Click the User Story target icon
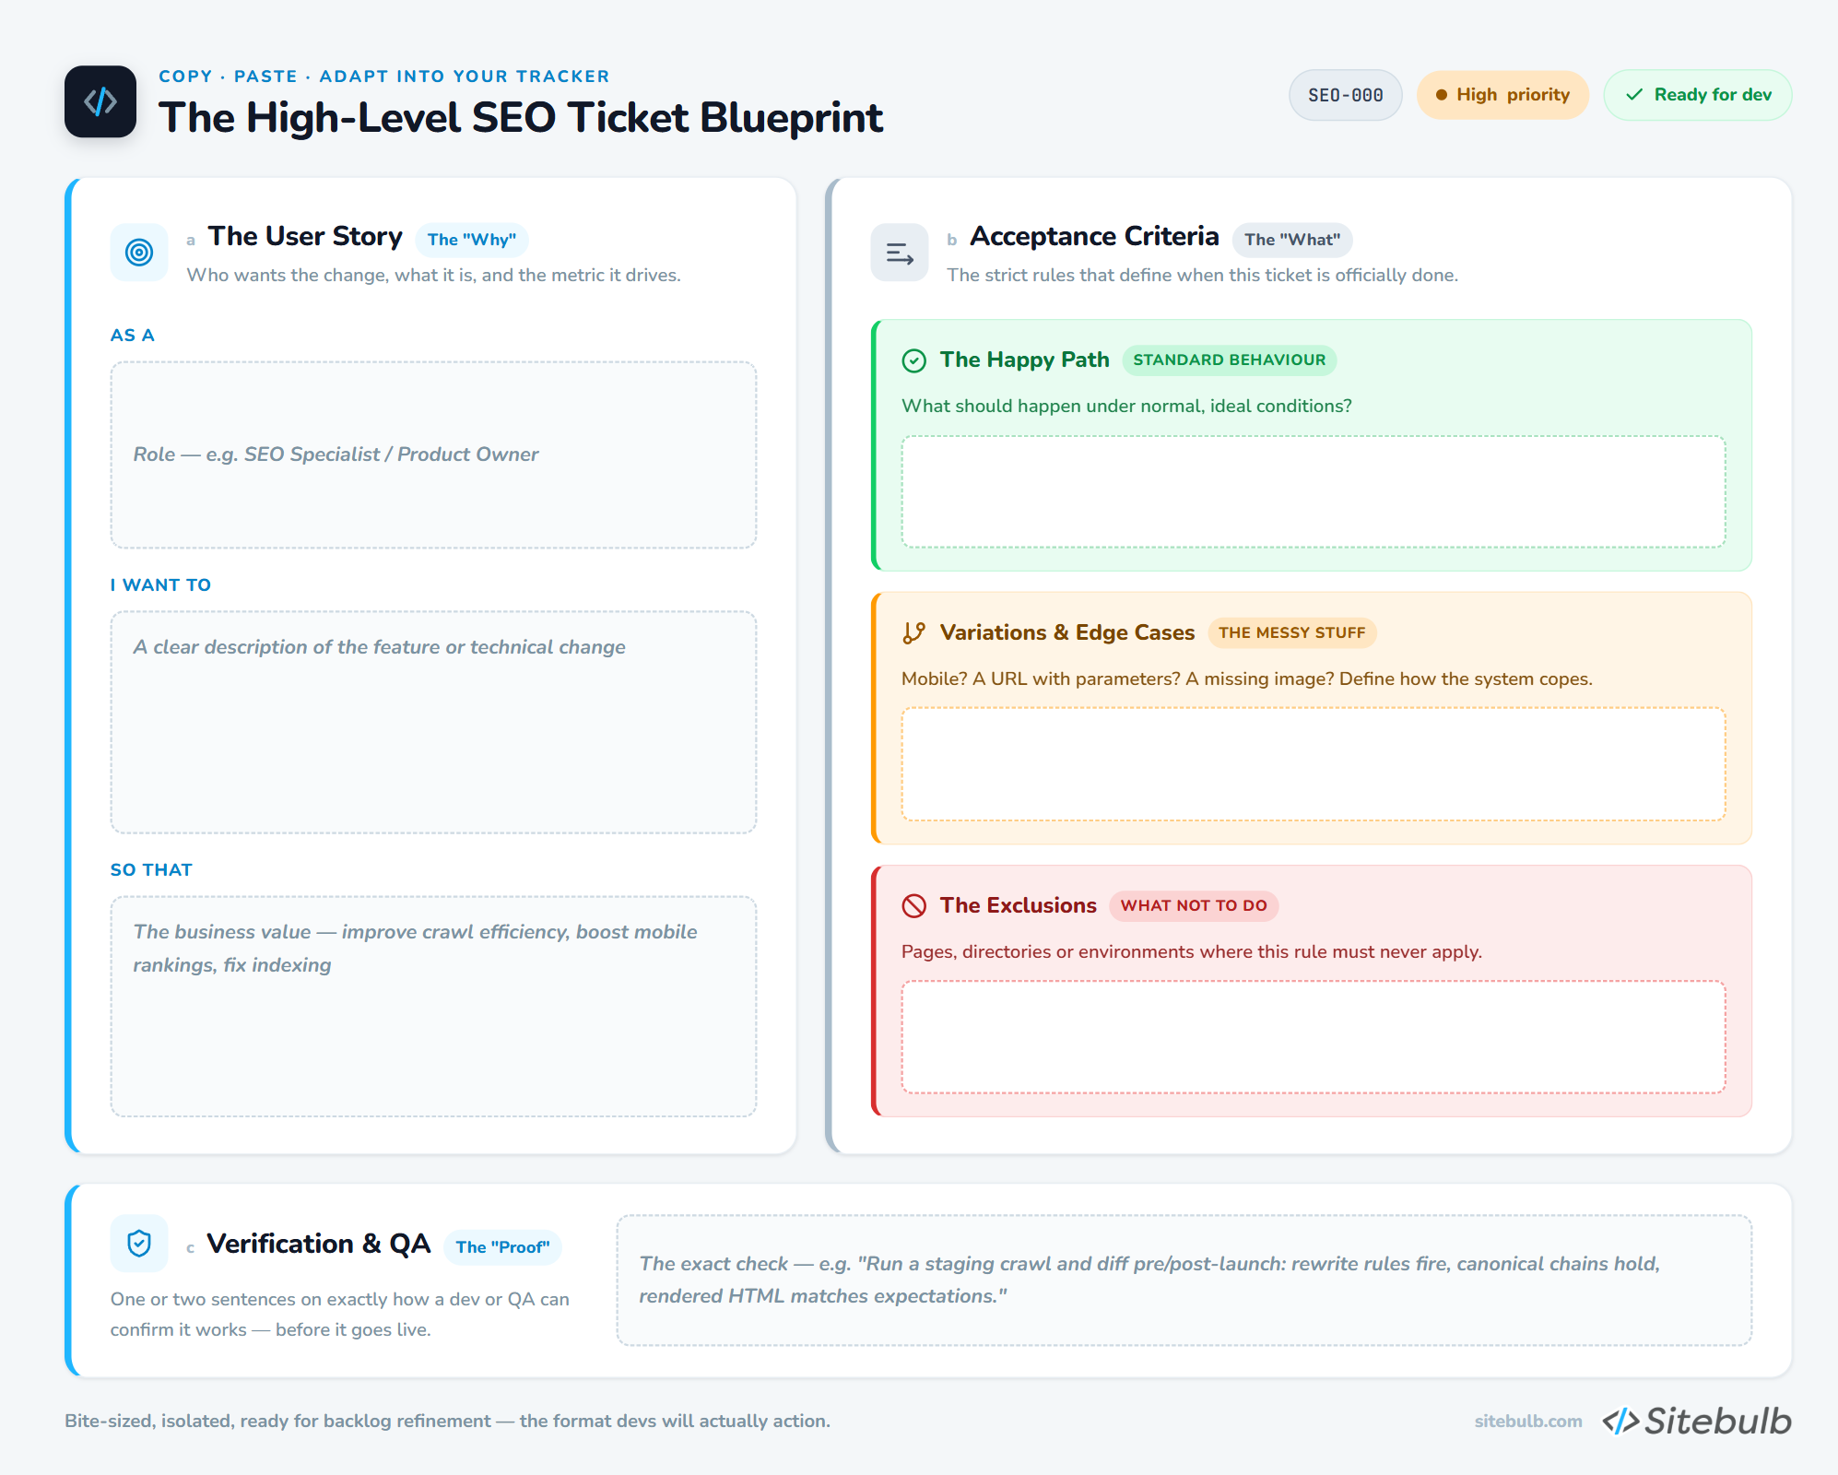Image resolution: width=1838 pixels, height=1475 pixels. pos(139,253)
